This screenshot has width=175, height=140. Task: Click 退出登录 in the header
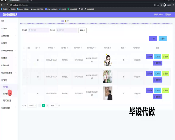168,14
